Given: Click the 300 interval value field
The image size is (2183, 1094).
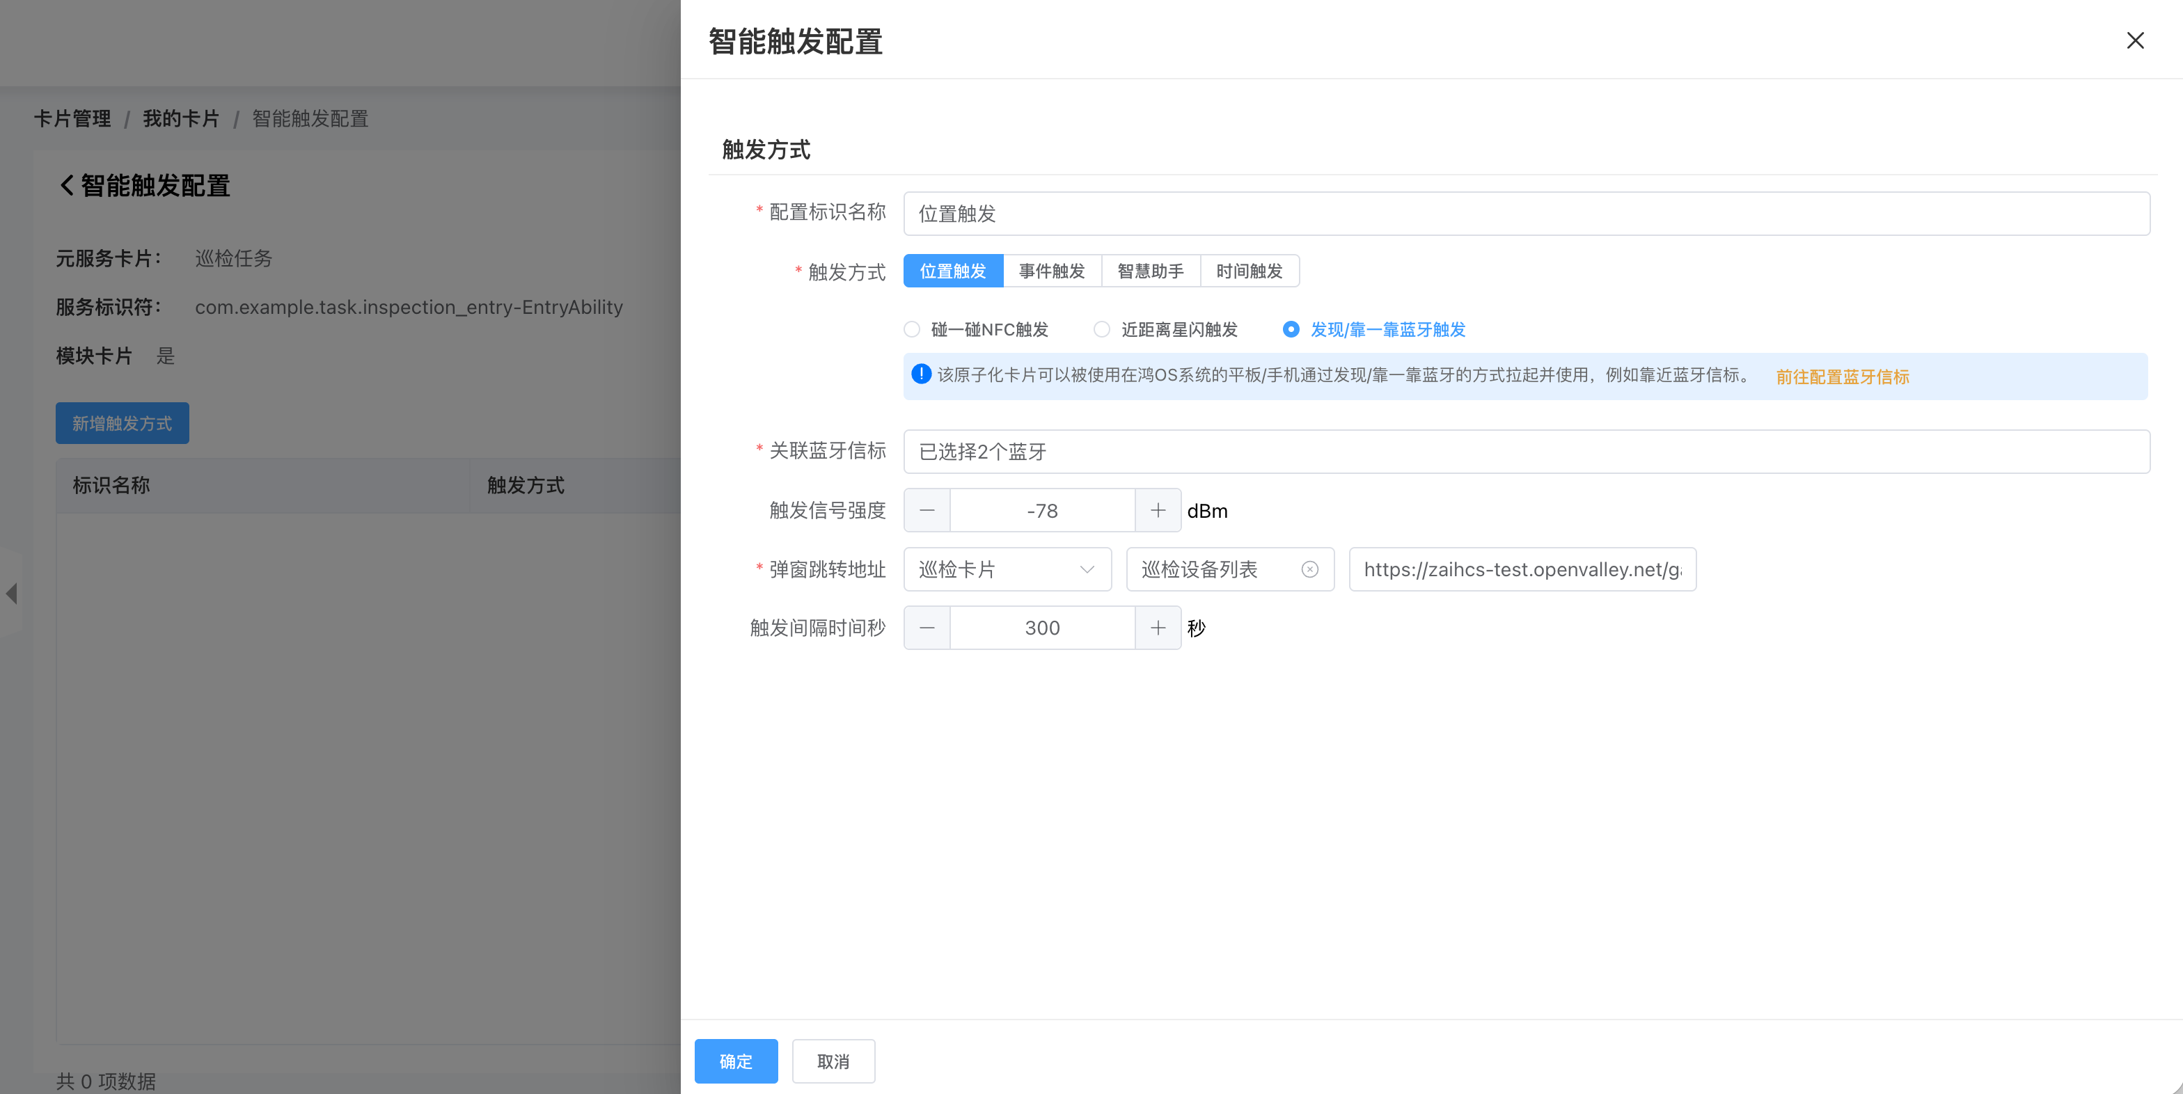Looking at the screenshot, I should [x=1041, y=628].
